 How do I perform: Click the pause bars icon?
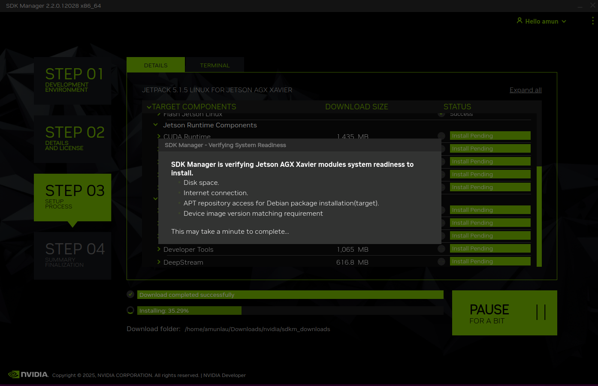(541, 312)
